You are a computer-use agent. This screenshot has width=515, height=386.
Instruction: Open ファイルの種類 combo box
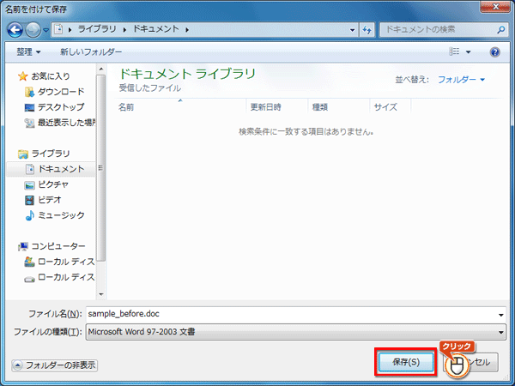(x=296, y=332)
